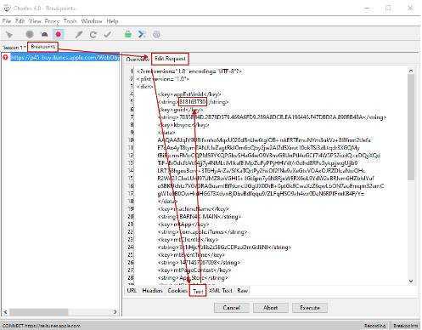
Task: Toggle the recording button in toolbar
Action: (x=30, y=34)
